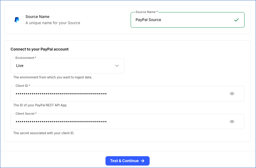The height and width of the screenshot is (168, 256).
Task: Click 'The secret associated with your client ID.' hint
Action: tap(44, 133)
